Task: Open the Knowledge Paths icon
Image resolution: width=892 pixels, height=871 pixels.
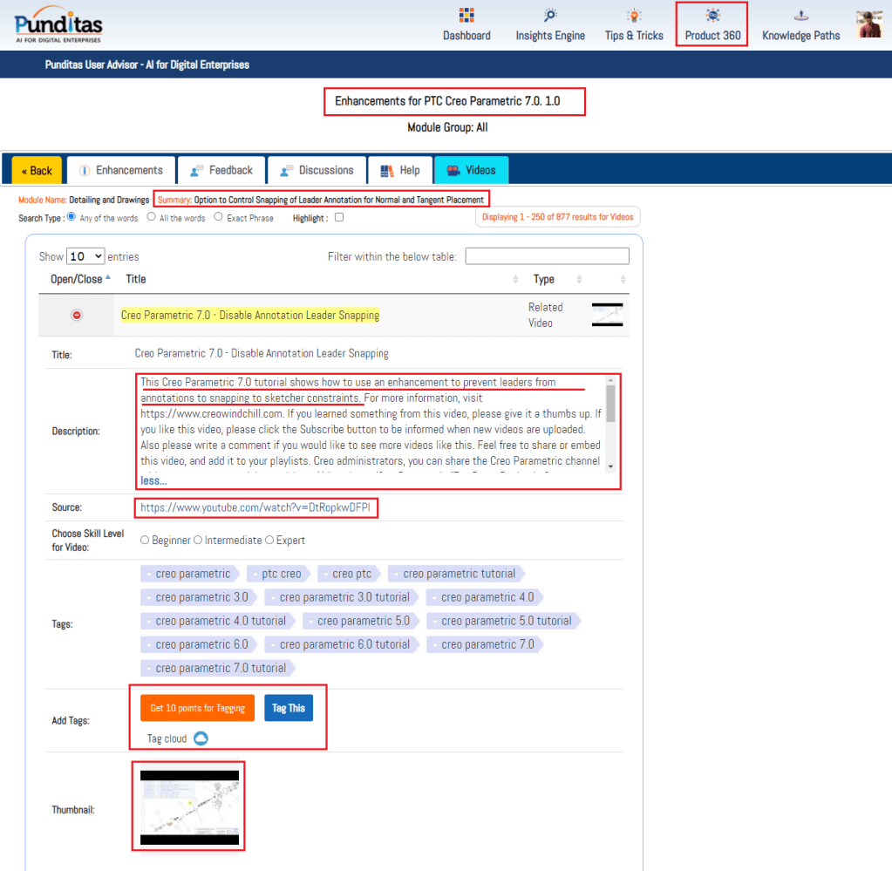Action: [x=800, y=16]
